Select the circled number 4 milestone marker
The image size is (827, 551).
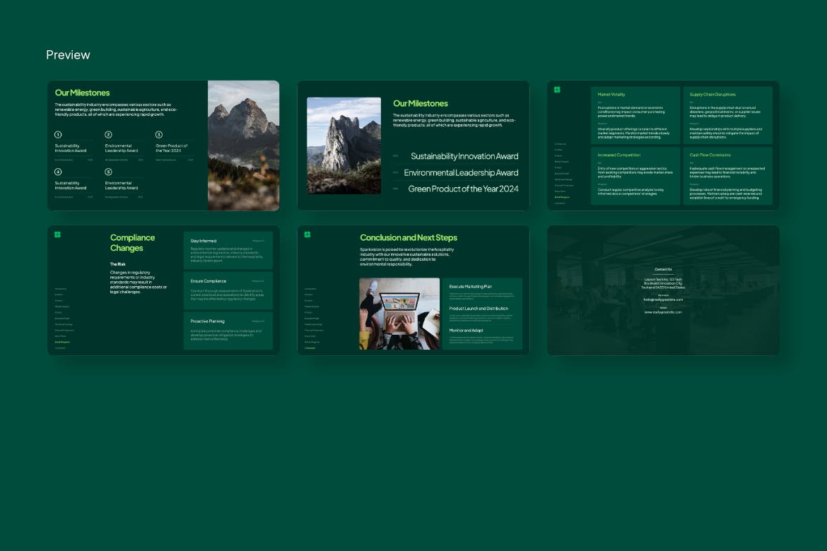58,172
